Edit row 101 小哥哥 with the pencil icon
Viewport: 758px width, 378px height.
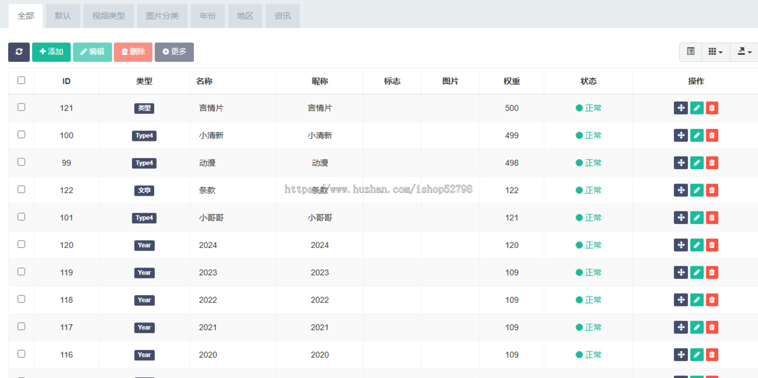(x=697, y=218)
